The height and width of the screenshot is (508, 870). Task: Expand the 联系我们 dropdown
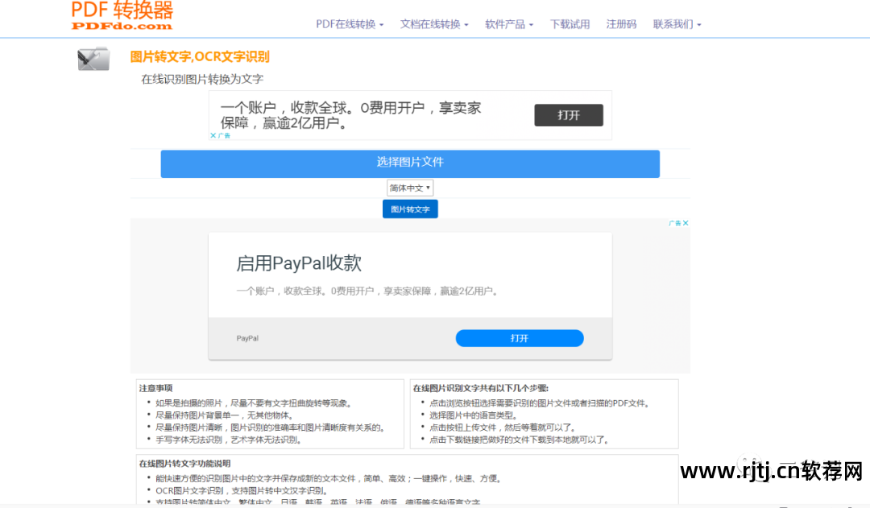[677, 24]
